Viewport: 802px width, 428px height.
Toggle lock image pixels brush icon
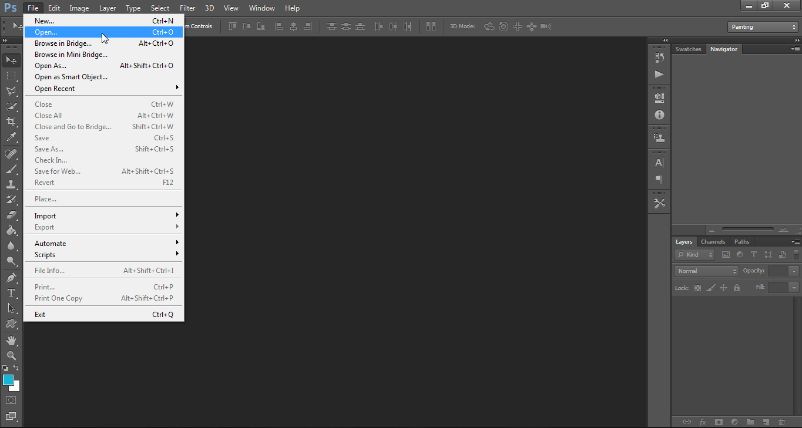click(710, 288)
